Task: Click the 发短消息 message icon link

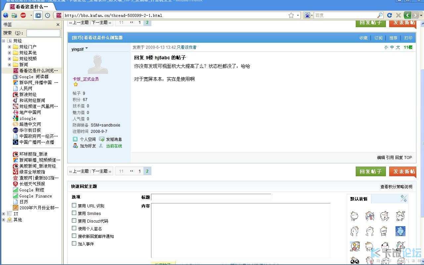Action: (x=110, y=139)
